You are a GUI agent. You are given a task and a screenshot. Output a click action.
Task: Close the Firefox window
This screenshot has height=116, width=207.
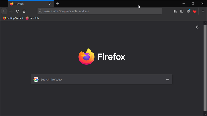pos(202,4)
